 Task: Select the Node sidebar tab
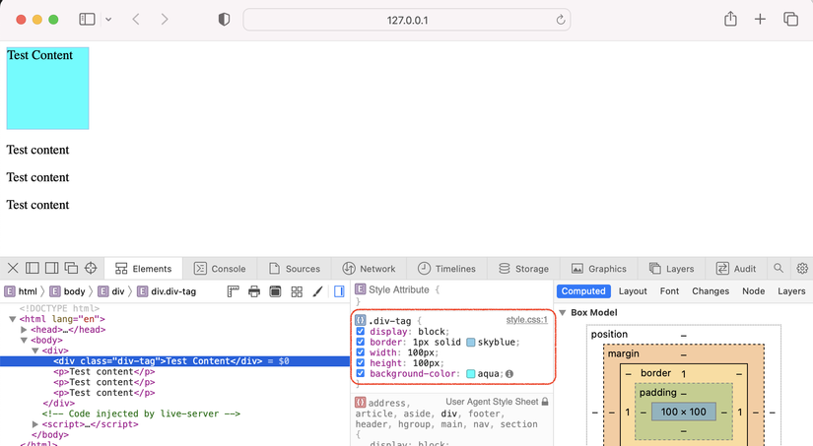tap(753, 291)
